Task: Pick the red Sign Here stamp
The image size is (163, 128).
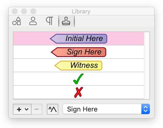Action: (x=79, y=52)
